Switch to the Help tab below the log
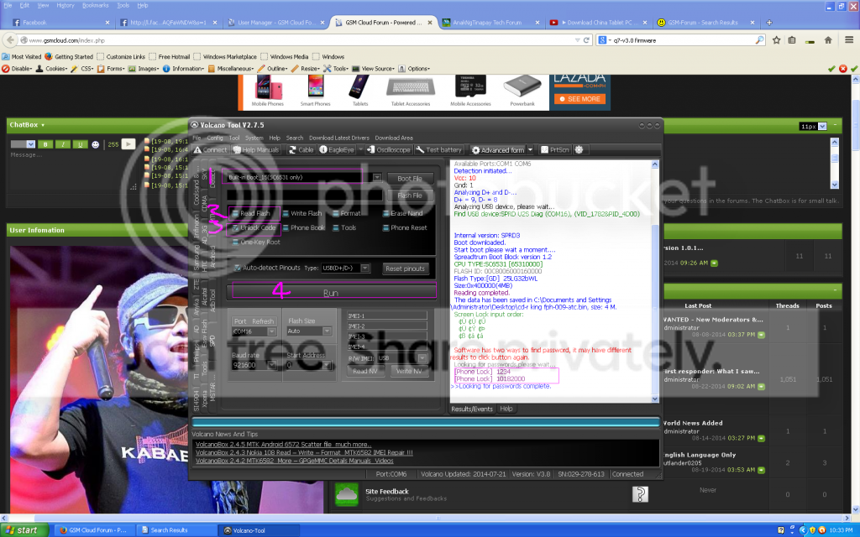Image resolution: width=860 pixels, height=537 pixels. pos(506,409)
